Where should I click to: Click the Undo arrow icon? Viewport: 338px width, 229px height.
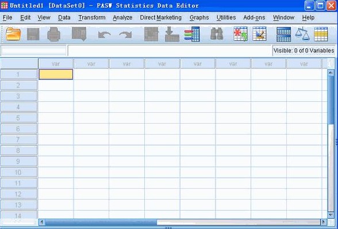(x=105, y=35)
